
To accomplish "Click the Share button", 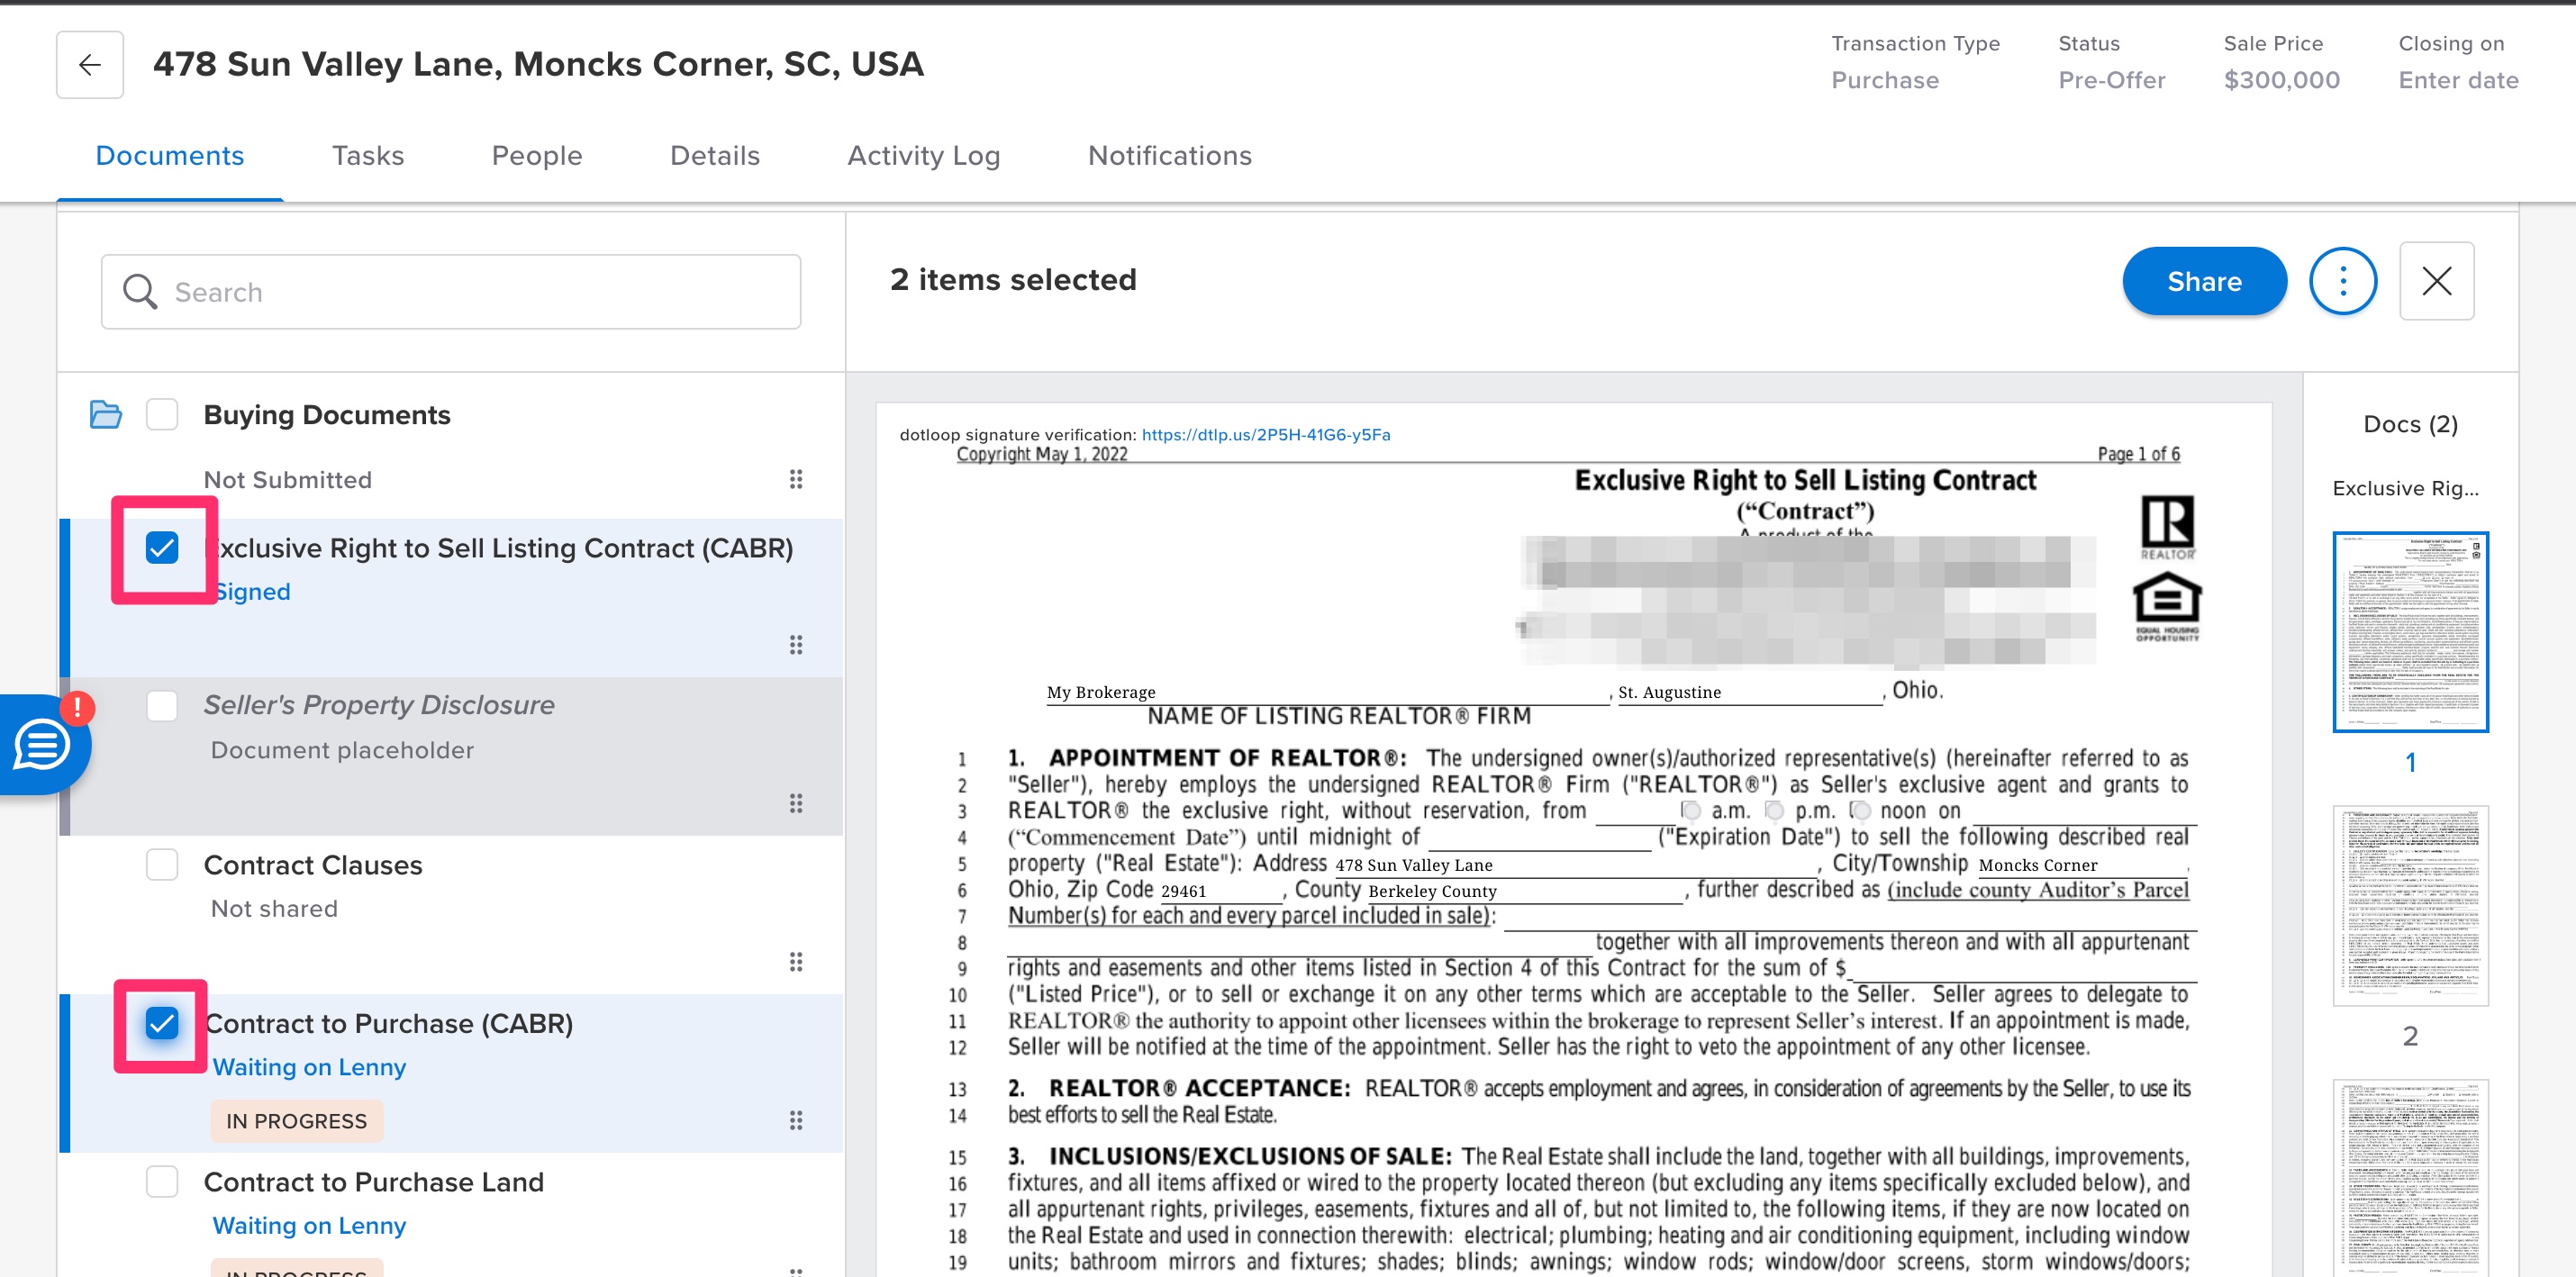I will [x=2204, y=281].
